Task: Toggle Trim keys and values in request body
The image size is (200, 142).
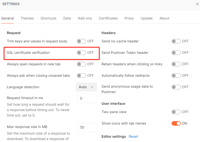Action: [x=81, y=41]
